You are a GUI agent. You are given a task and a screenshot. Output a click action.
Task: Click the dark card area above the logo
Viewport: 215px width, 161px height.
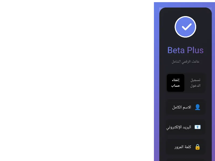click(x=185, y=12)
